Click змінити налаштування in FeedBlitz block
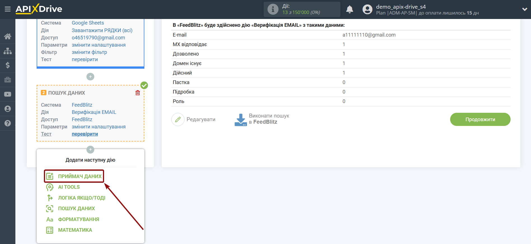 pyautogui.click(x=99, y=127)
